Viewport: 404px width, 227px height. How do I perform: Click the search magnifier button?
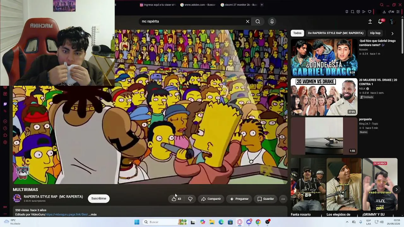tap(258, 21)
